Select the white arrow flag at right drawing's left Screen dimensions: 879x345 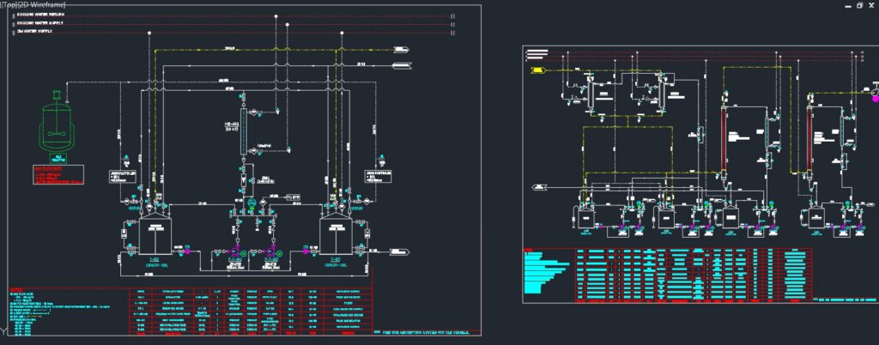pyautogui.click(x=540, y=186)
